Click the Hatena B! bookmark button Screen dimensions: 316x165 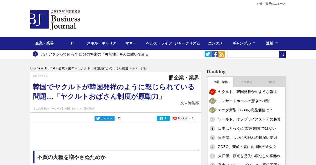(x=163, y=118)
